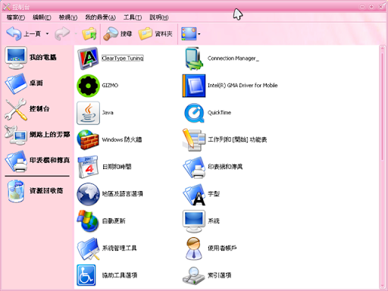Click the Java label text

pos(108,113)
